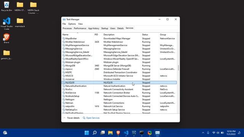The width and height of the screenshot is (244, 137).
Task: Select the netprofm service row
Action: (x=119, y=106)
